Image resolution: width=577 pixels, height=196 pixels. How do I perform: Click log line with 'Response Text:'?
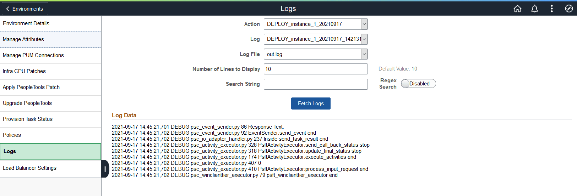(x=198, y=127)
